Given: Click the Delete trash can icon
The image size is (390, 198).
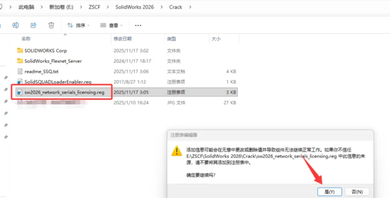Looking at the screenshot, I should point(51,25).
